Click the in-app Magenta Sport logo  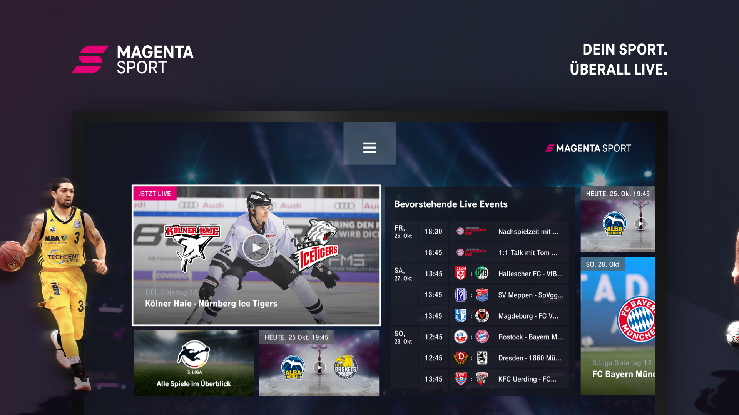588,148
